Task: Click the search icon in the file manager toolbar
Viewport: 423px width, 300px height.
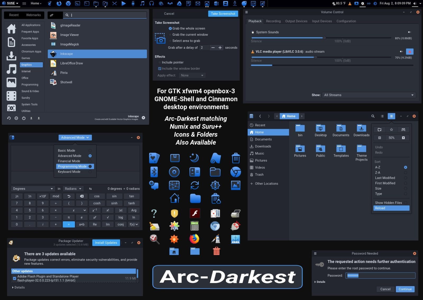Action: pos(373,116)
